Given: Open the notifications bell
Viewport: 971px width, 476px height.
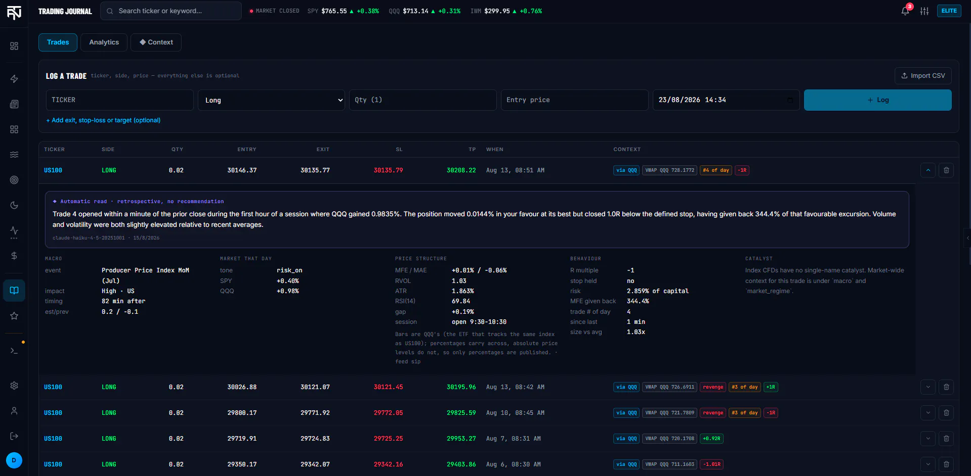Looking at the screenshot, I should [905, 11].
